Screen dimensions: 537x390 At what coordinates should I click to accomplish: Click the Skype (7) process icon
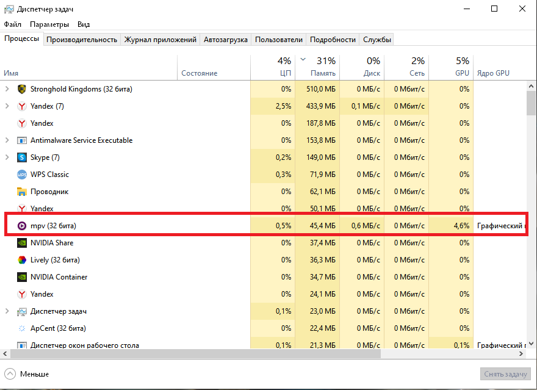click(22, 157)
